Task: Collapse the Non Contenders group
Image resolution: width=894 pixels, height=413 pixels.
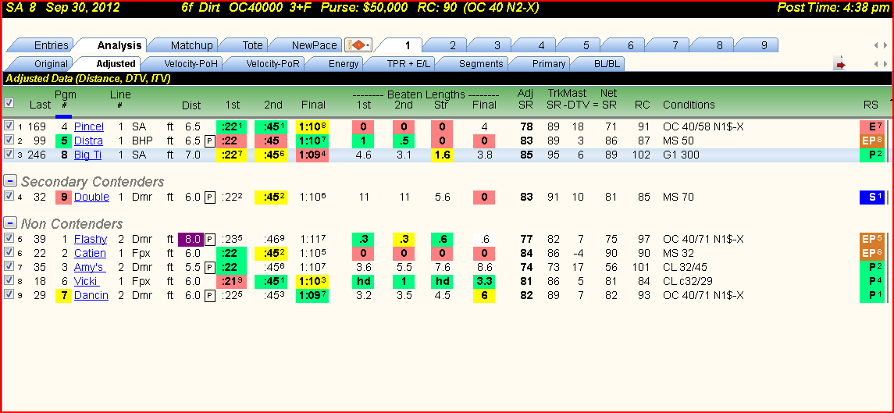Action: tap(9, 223)
